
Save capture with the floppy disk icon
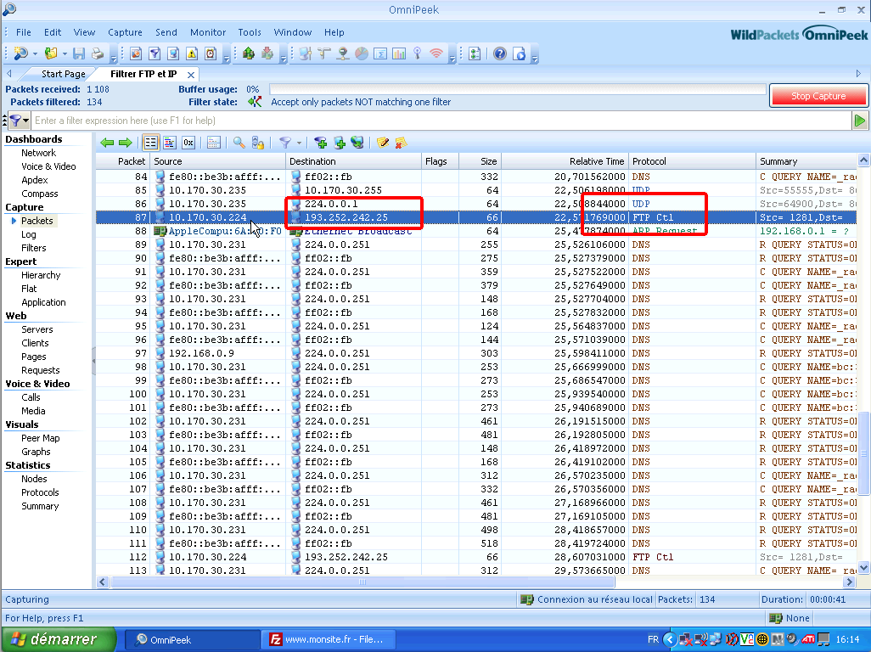click(79, 53)
